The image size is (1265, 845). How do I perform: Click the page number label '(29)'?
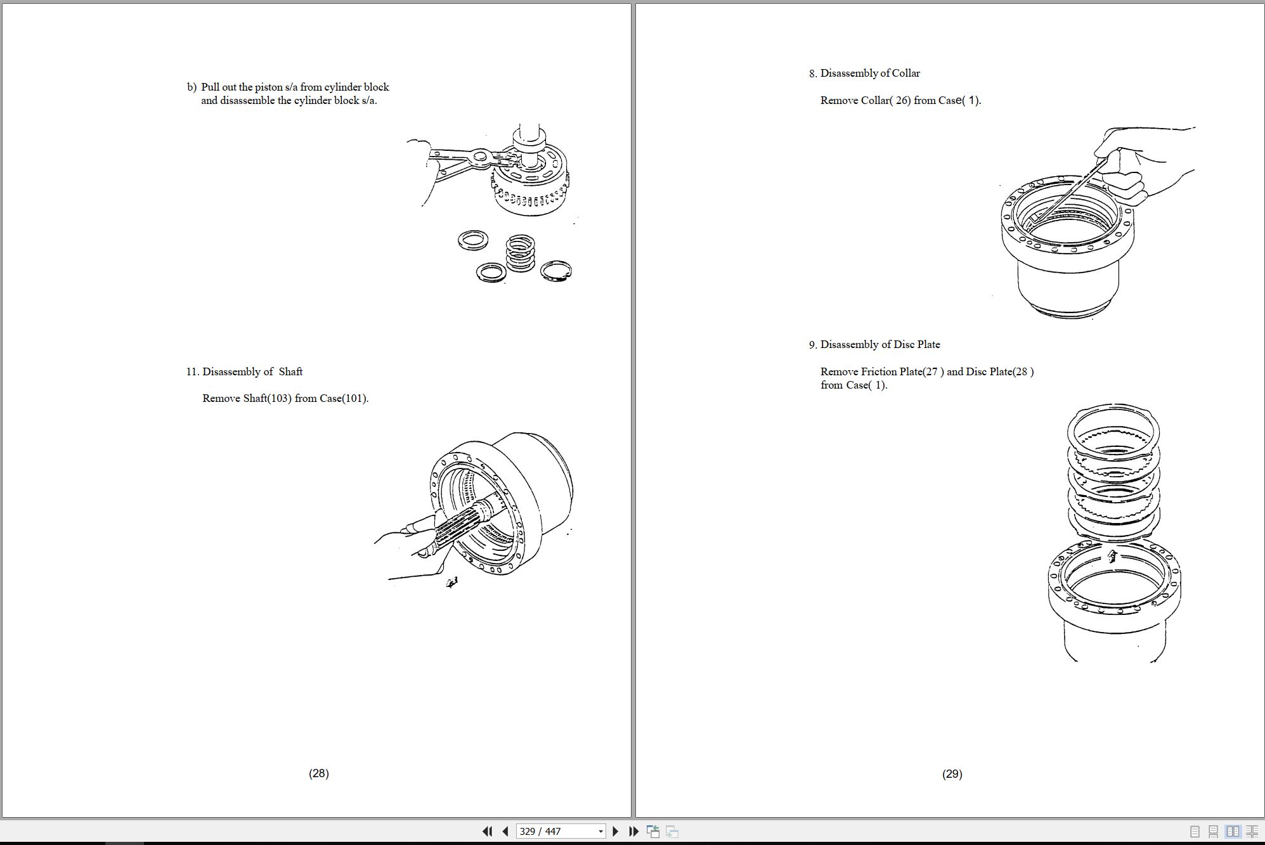coord(952,773)
